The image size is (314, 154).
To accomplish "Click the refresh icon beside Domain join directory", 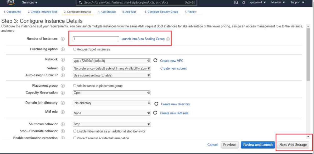I will point(156,104).
